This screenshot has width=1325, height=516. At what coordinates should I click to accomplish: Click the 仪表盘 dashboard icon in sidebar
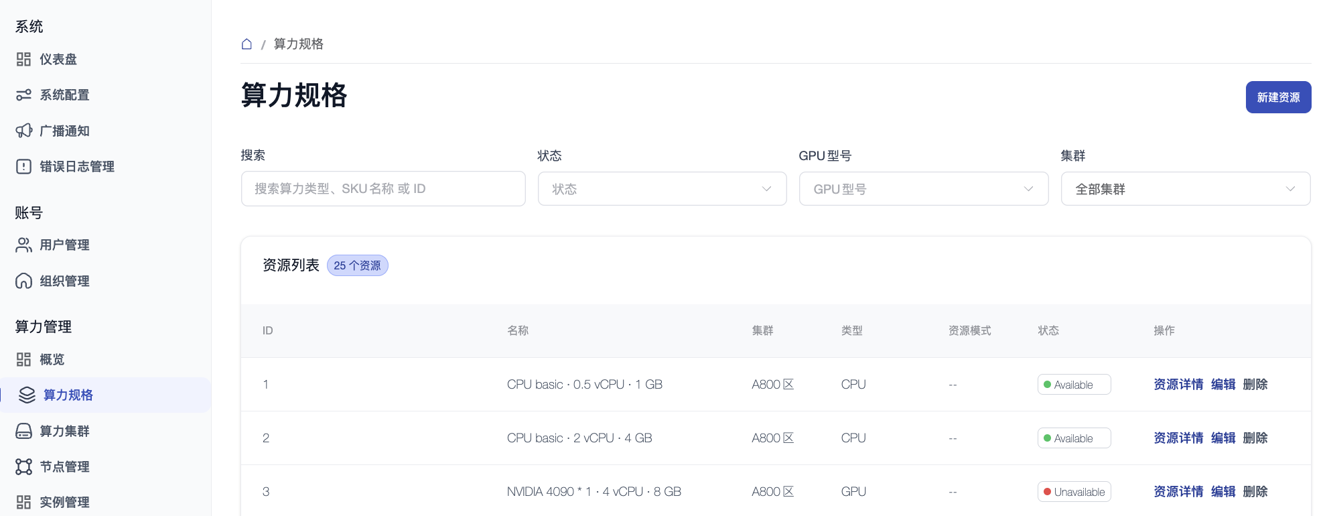pos(23,60)
